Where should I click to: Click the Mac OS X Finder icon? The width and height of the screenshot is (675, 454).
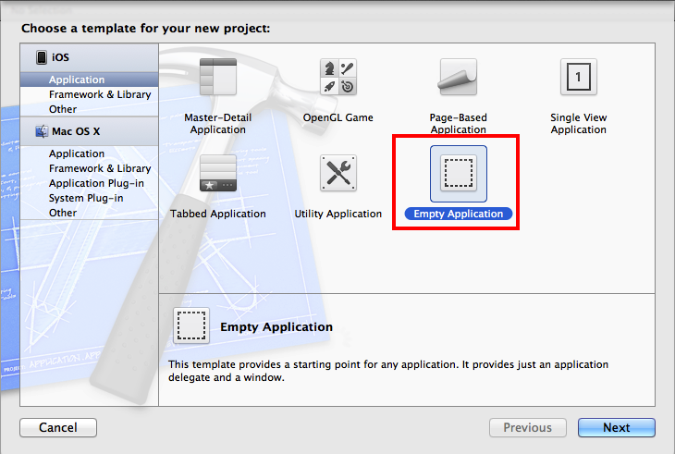pyautogui.click(x=42, y=131)
